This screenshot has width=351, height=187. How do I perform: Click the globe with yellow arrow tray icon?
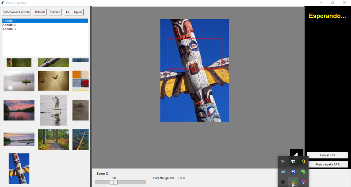[303, 161]
